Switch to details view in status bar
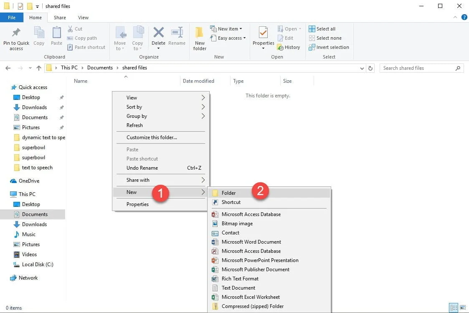The image size is (469, 313). pyautogui.click(x=454, y=307)
